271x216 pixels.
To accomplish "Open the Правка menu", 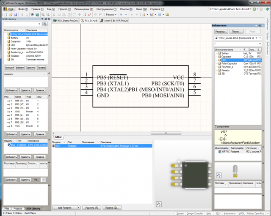I will pyautogui.click(x=38, y=9).
